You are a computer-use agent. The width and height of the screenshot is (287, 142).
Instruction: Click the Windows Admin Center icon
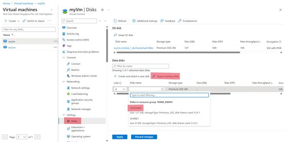pyautogui.click(x=68, y=76)
